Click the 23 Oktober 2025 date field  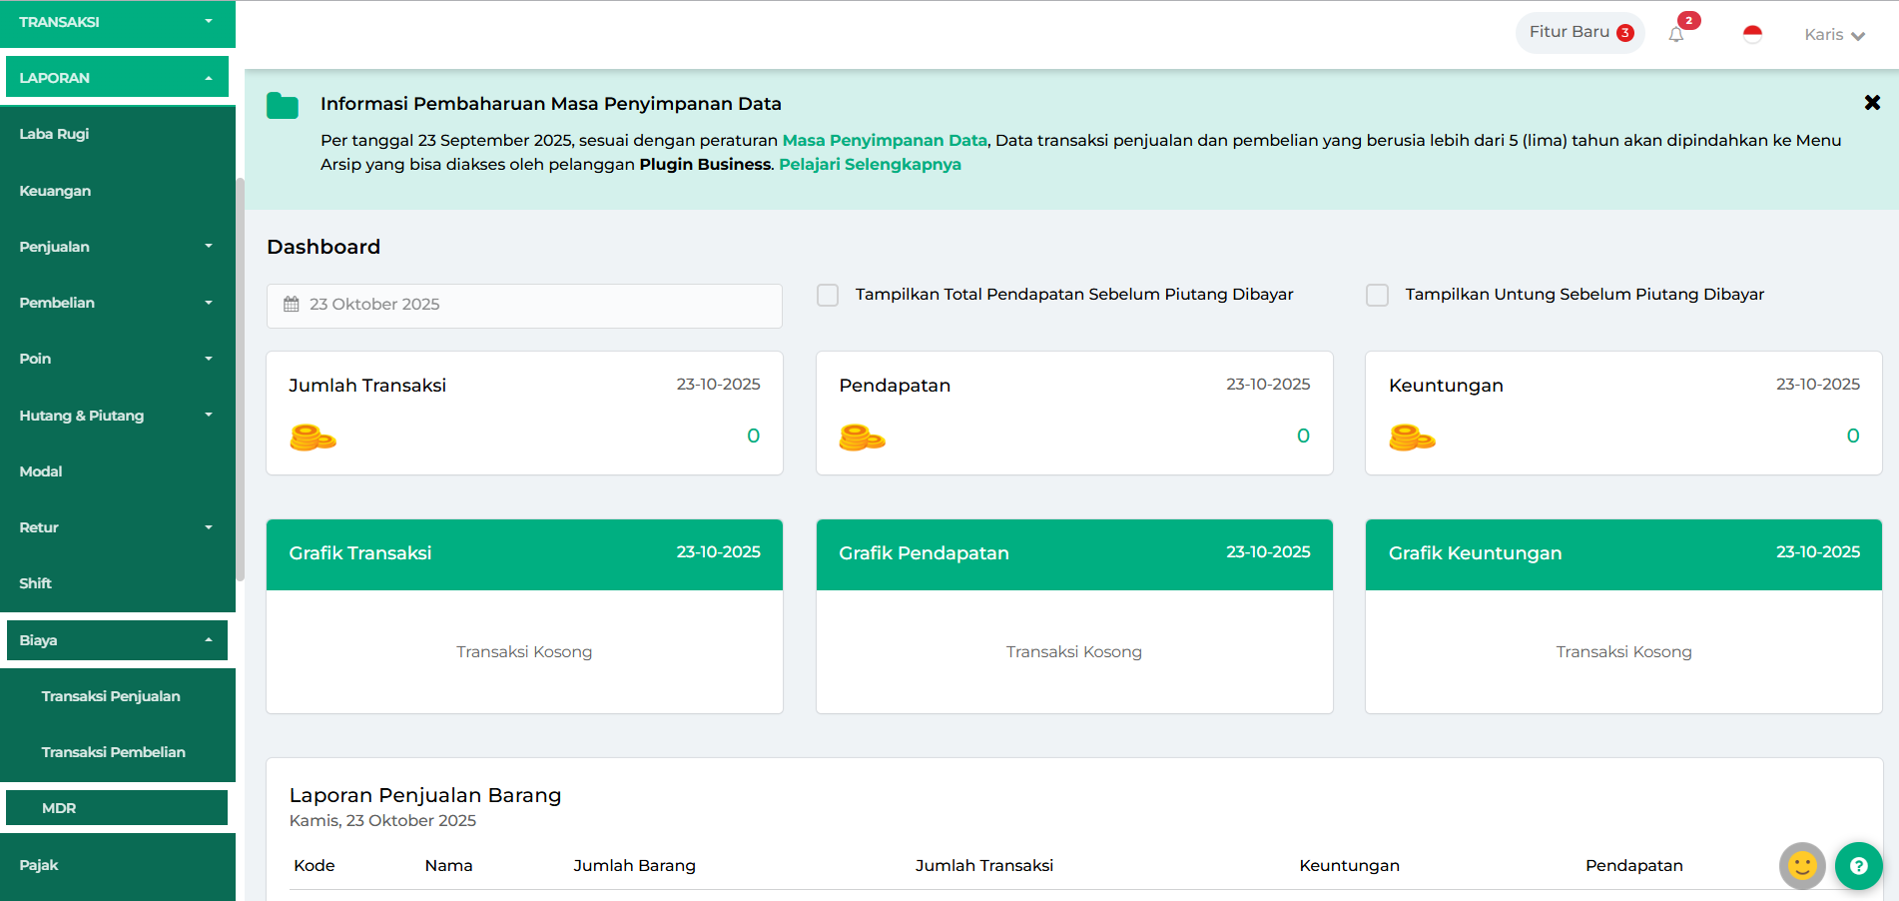pyautogui.click(x=524, y=305)
